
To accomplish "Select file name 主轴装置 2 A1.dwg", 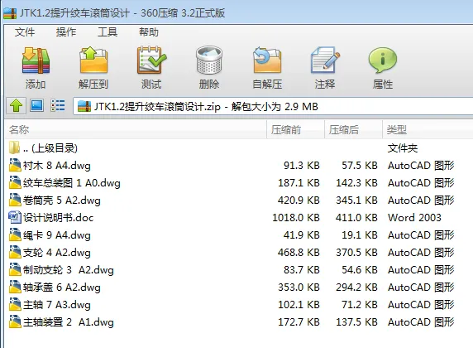I will point(69,322).
